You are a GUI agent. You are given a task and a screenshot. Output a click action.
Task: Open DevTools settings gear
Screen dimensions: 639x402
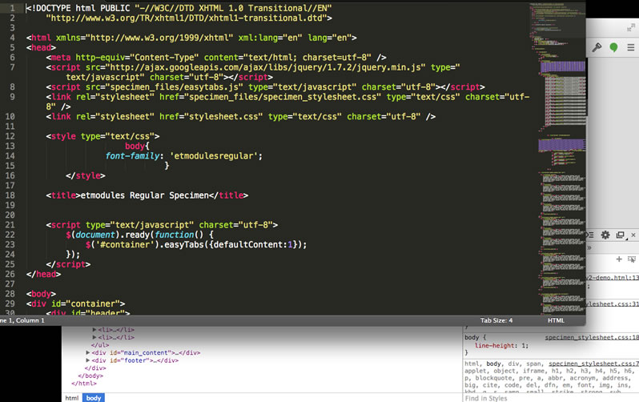605,235
